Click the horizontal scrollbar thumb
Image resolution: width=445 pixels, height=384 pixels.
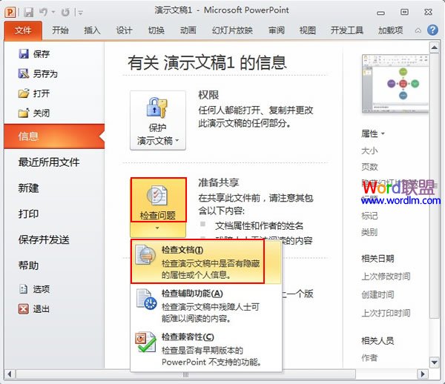click(185, 374)
